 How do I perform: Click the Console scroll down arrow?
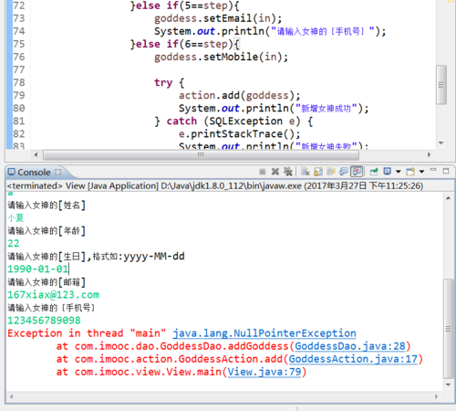tap(448, 385)
